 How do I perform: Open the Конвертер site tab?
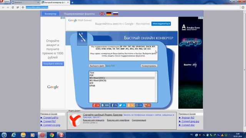pos(50,14)
